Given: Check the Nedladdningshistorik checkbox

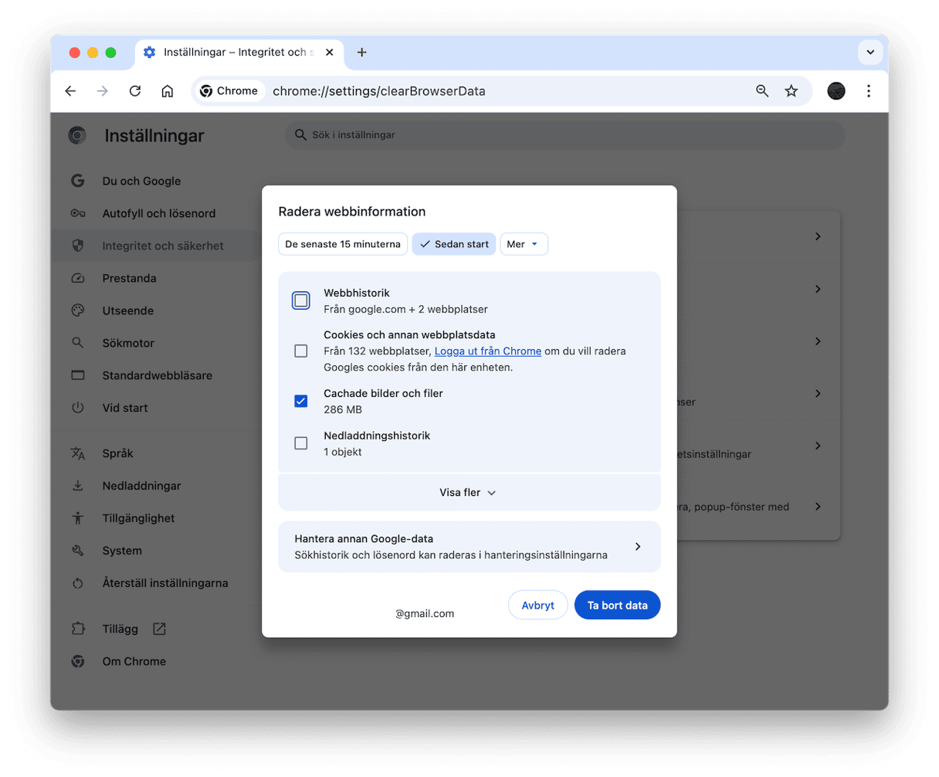Looking at the screenshot, I should coord(301,443).
